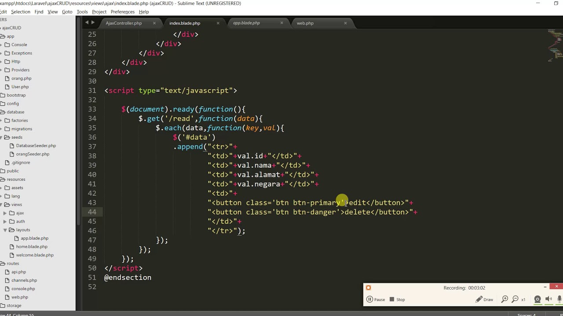This screenshot has width=563, height=316.
Task: Collapse the layouts folder arrow
Action: (x=5, y=230)
